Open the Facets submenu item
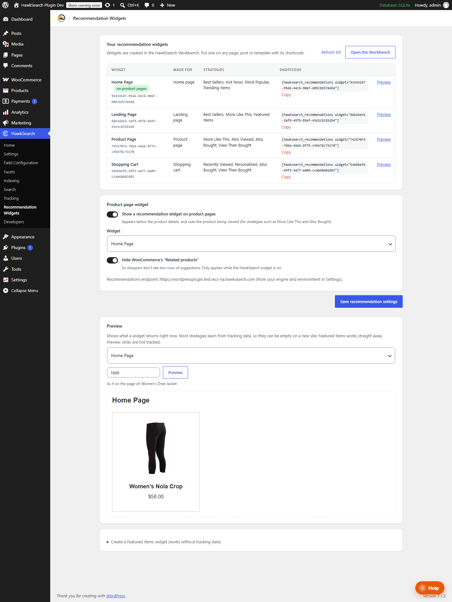The image size is (452, 602). coord(9,172)
